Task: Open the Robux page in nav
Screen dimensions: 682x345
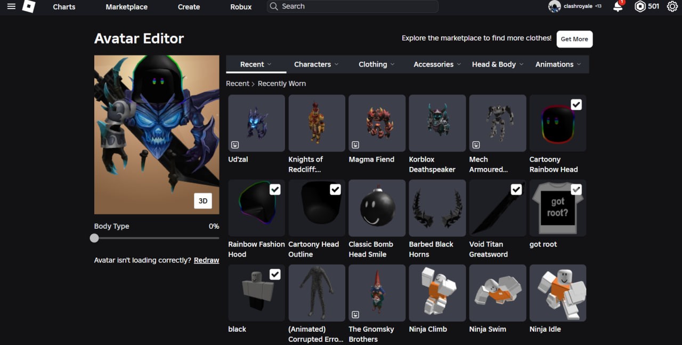Action: click(241, 7)
